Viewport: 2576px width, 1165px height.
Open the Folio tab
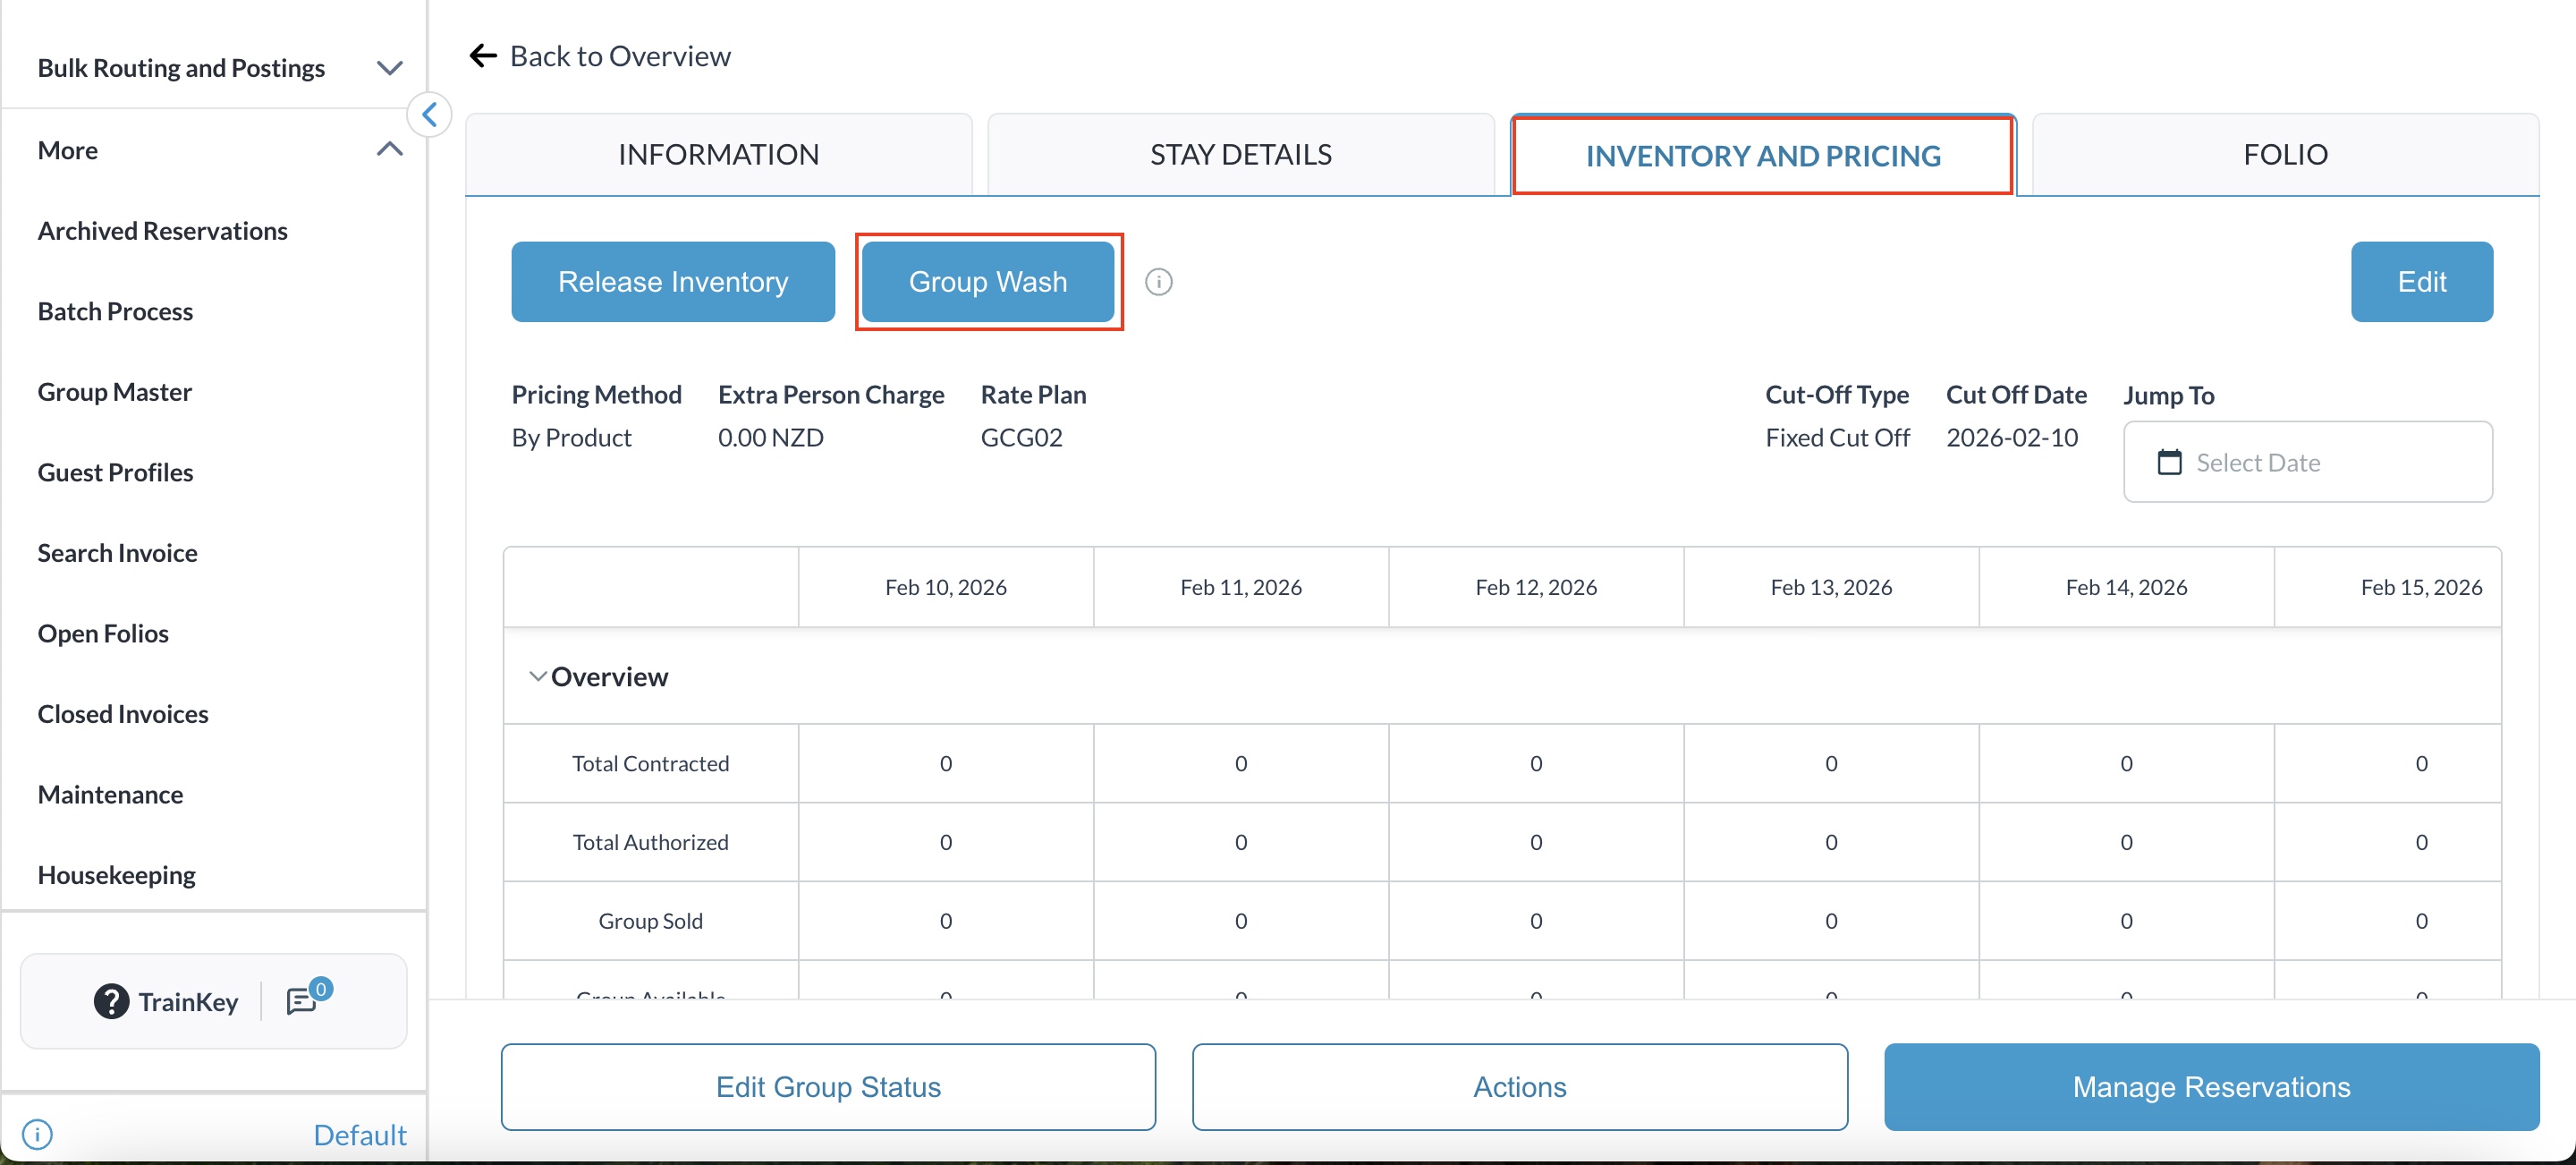click(x=2284, y=154)
